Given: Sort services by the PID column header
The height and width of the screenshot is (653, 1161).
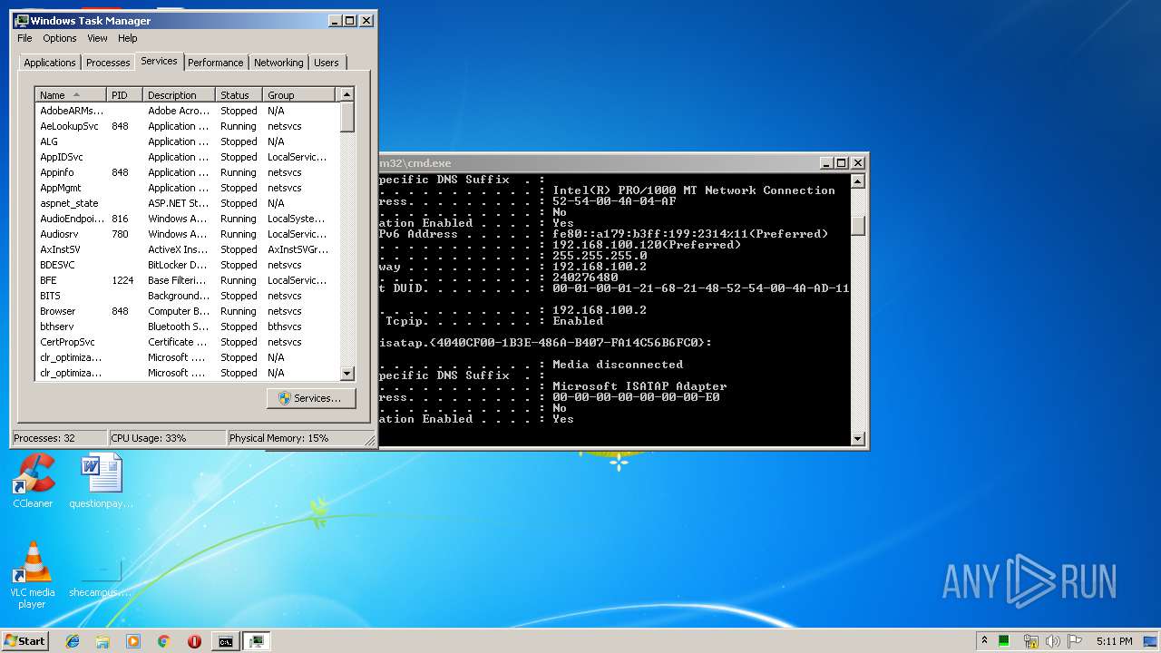Looking at the screenshot, I should [x=125, y=95].
